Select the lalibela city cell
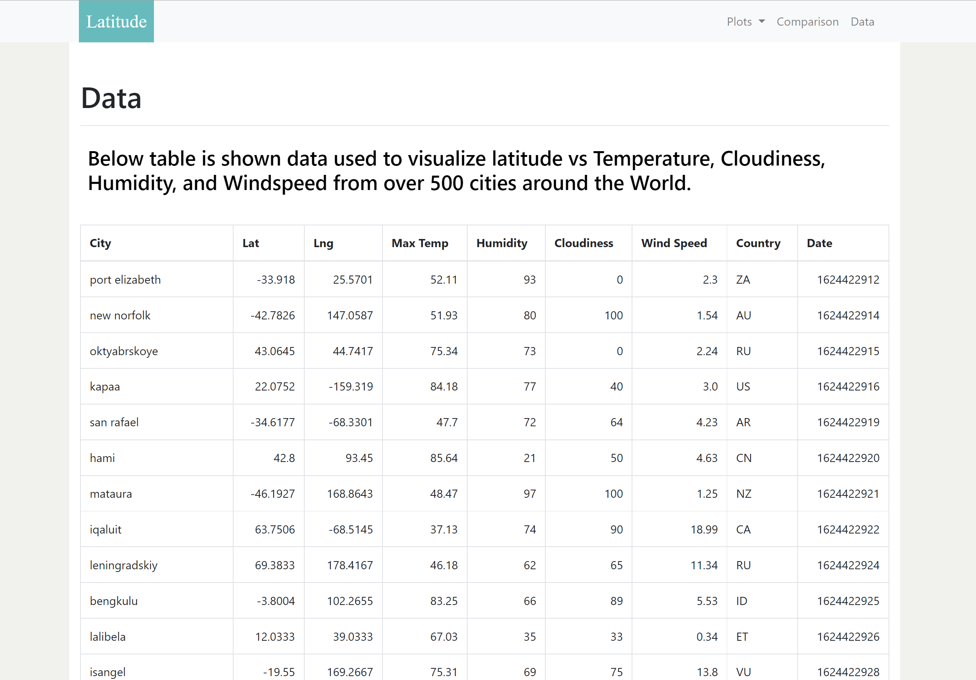The image size is (976, 680). pyautogui.click(x=157, y=636)
